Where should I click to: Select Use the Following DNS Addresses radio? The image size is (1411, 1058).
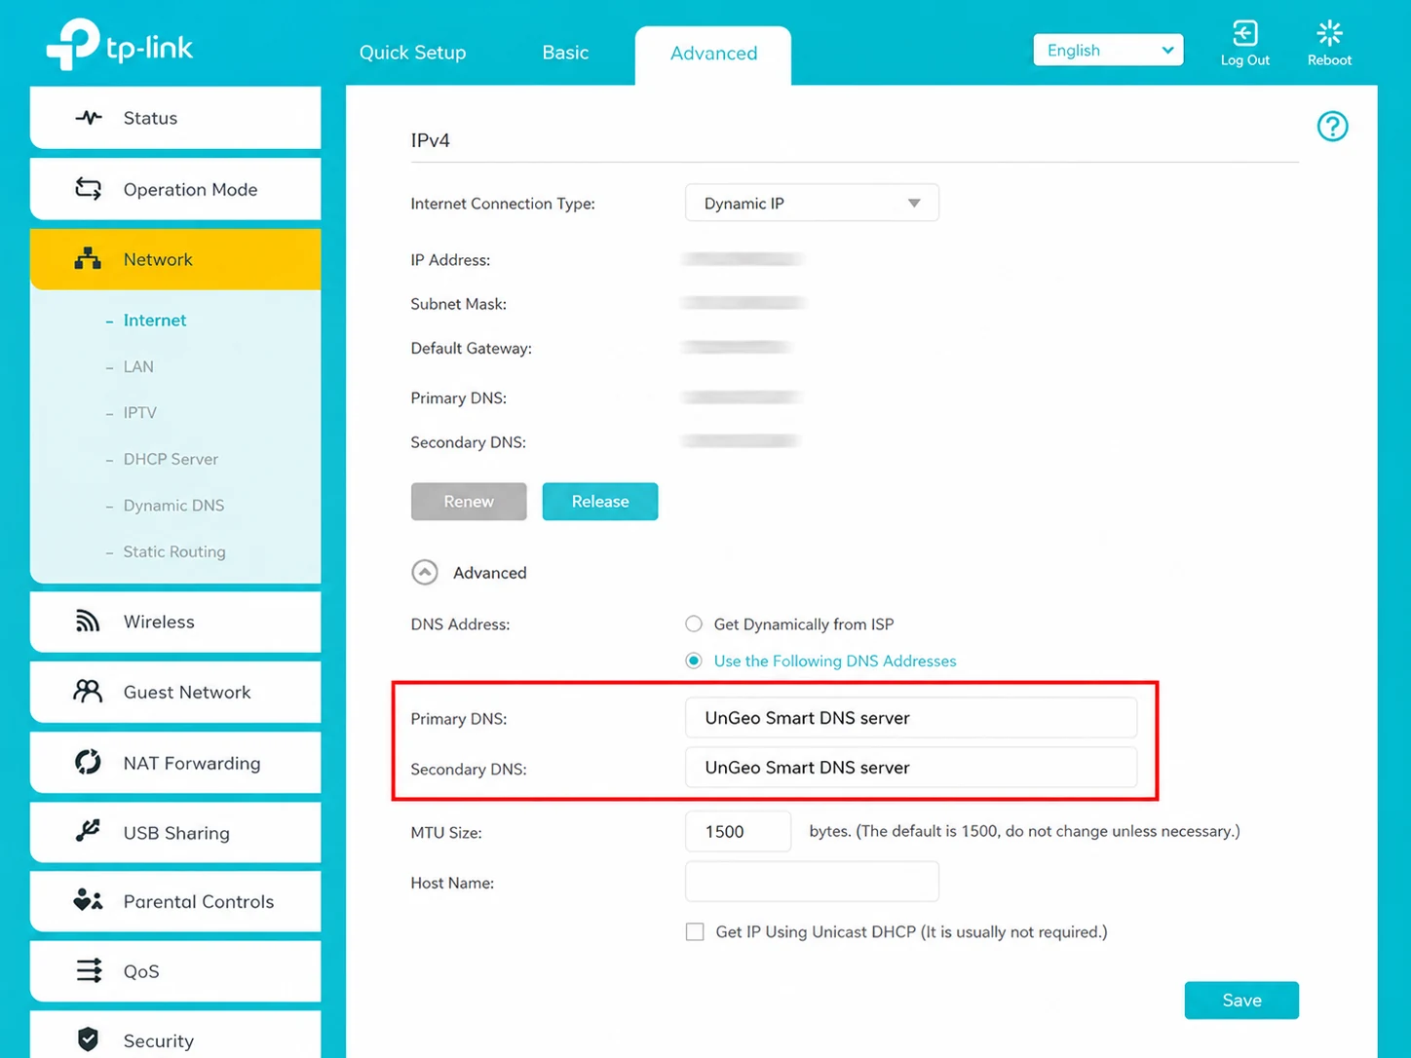(694, 661)
